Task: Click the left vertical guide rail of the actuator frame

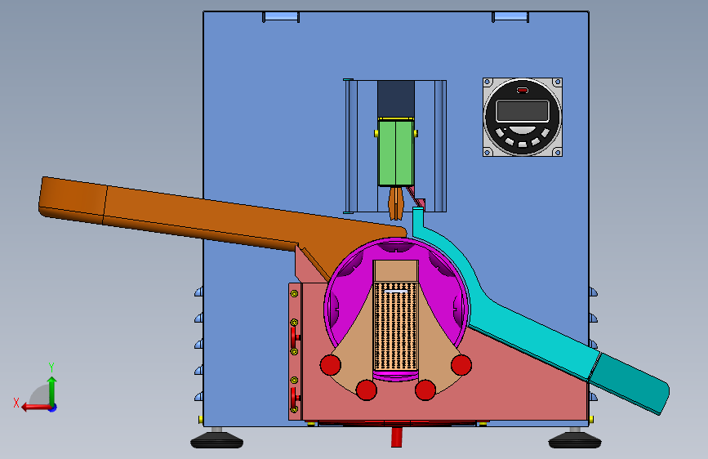Action: (350, 146)
